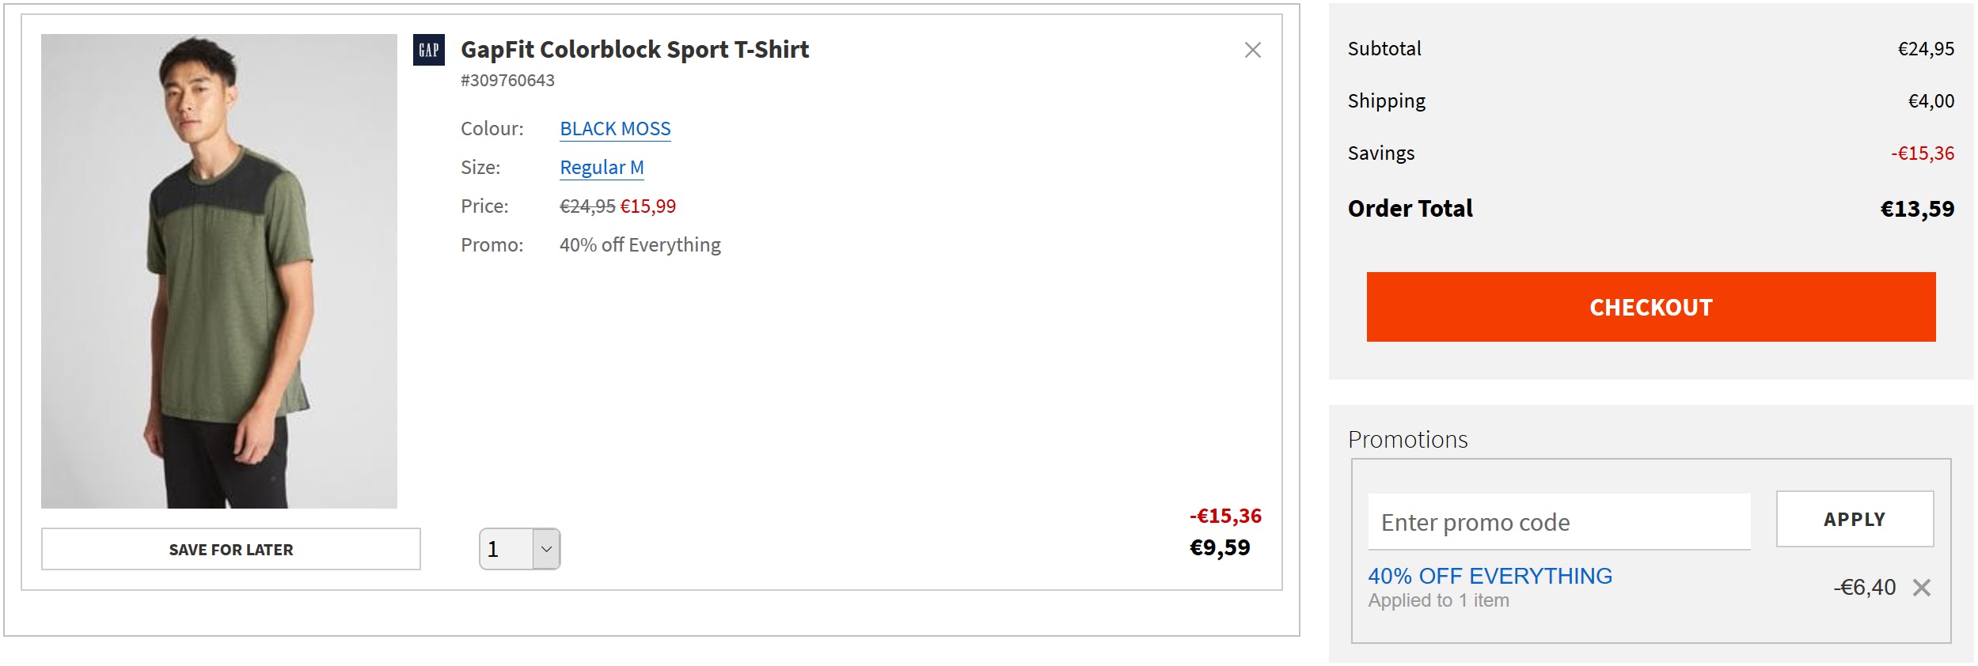View the T-shirt product photo
The width and height of the screenshot is (1978, 666).
point(219,271)
